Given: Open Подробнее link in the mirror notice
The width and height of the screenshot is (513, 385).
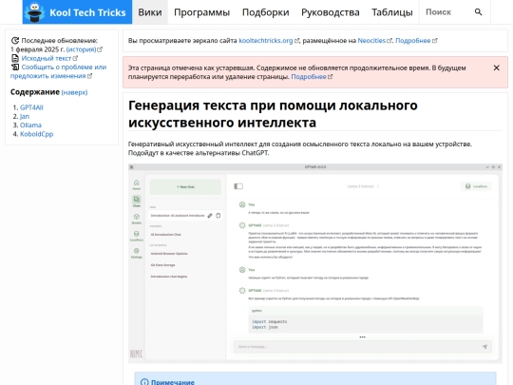Looking at the screenshot, I should (x=416, y=41).
